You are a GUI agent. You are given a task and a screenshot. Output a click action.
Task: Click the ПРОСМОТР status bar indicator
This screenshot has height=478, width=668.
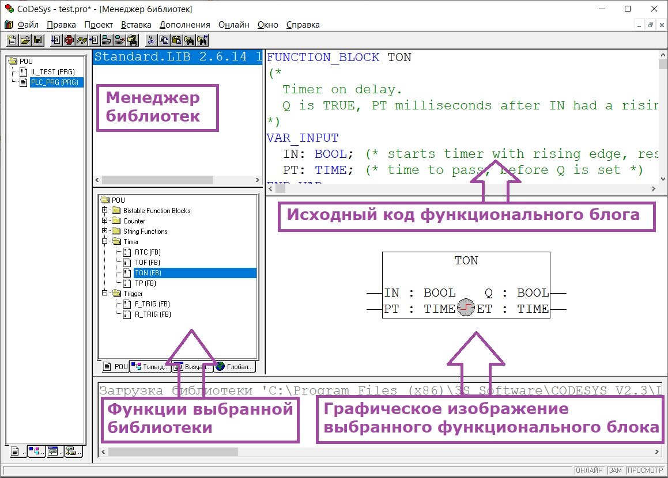(x=645, y=471)
